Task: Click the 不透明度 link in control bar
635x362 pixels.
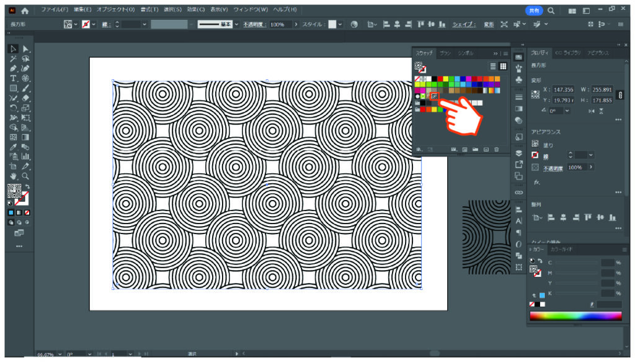Action: [x=254, y=24]
